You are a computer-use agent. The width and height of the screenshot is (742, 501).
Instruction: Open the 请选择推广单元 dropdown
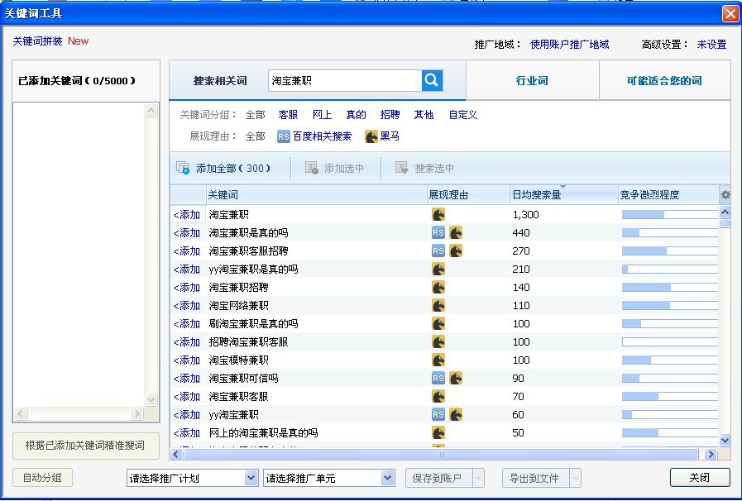(328, 478)
